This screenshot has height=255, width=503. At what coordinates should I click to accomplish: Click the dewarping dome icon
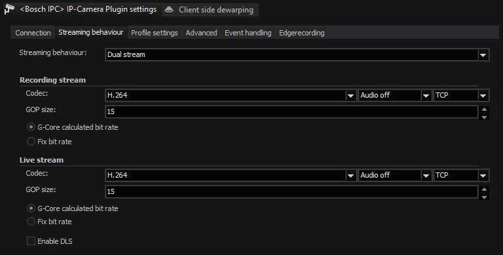click(169, 10)
